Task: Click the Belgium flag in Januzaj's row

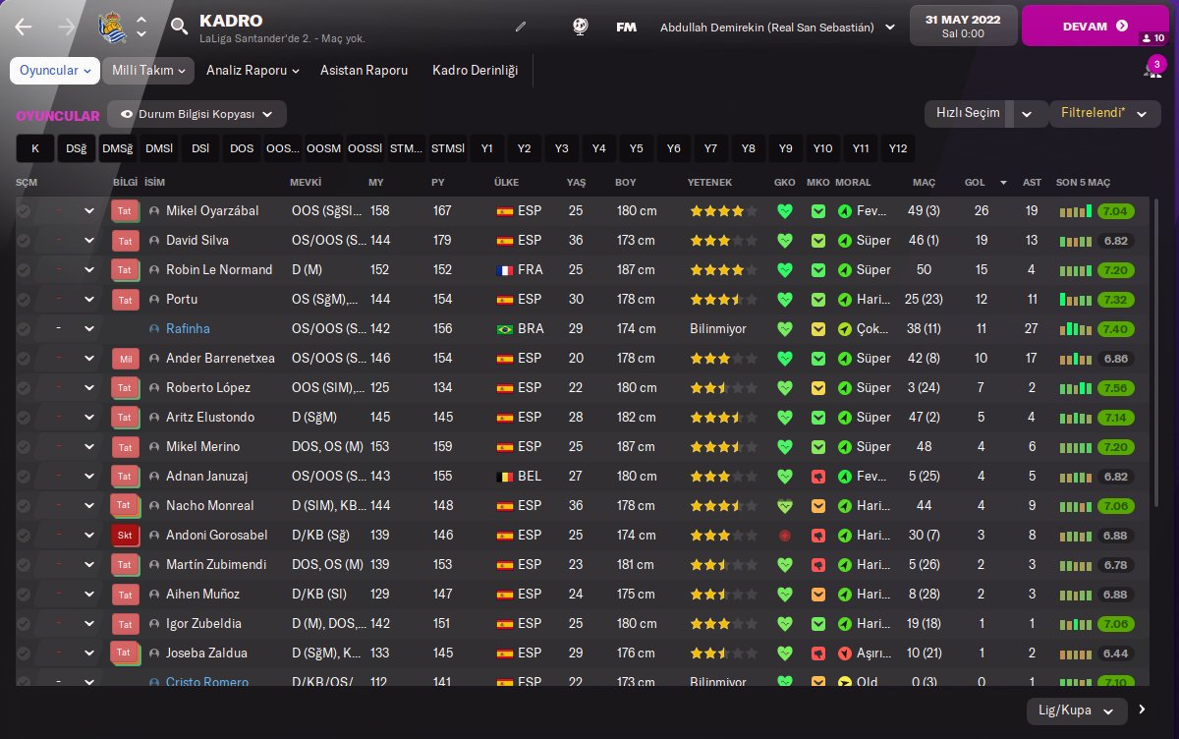Action: pyautogui.click(x=505, y=477)
